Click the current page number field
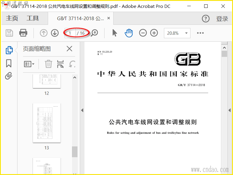233x175 pixels. (x=70, y=33)
